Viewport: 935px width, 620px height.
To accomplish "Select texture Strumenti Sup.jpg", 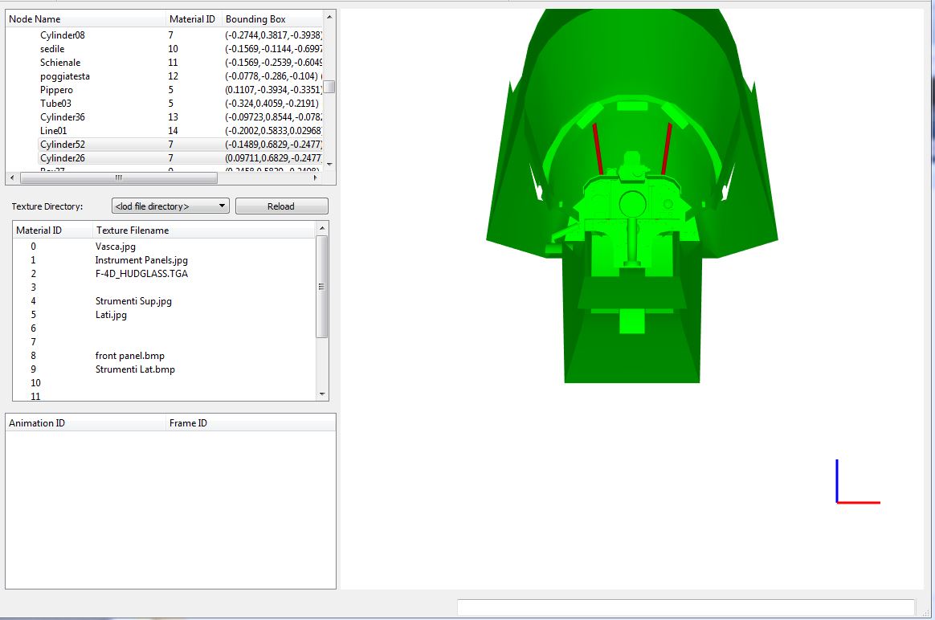I will (133, 301).
